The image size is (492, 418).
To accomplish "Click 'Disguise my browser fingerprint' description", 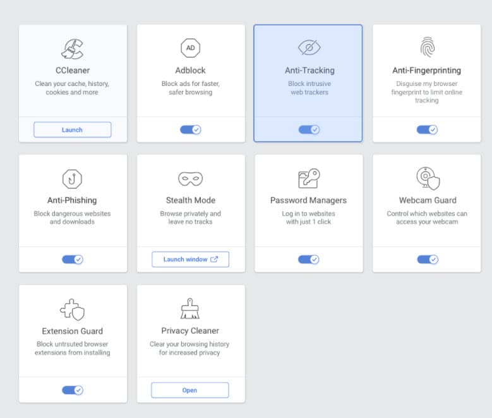I will coord(427,92).
